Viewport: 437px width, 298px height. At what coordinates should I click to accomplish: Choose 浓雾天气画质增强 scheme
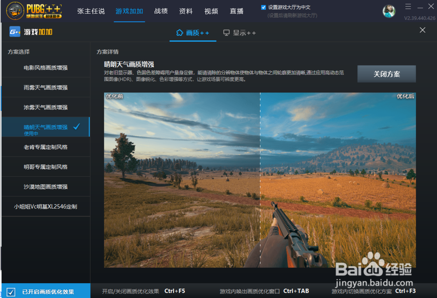pyautogui.click(x=46, y=107)
